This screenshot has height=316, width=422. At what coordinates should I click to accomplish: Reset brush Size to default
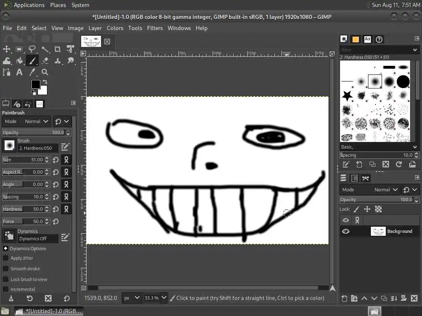56,160
